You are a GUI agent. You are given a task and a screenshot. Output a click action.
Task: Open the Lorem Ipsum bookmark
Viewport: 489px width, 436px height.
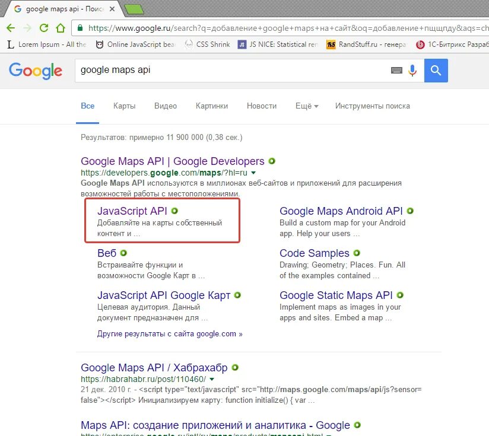[x=46, y=44]
